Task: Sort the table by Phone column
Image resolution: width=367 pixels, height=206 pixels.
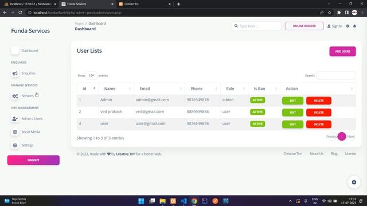Action: click(x=202, y=89)
